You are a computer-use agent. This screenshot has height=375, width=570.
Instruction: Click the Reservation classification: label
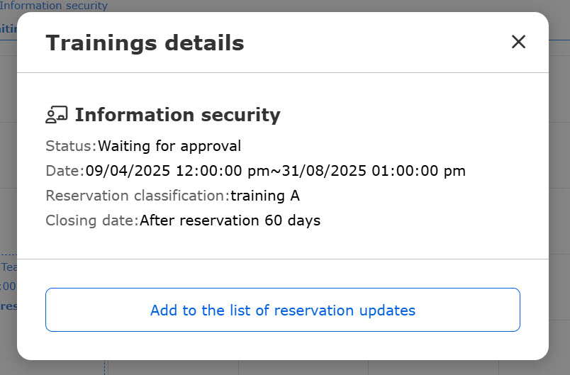click(x=138, y=196)
